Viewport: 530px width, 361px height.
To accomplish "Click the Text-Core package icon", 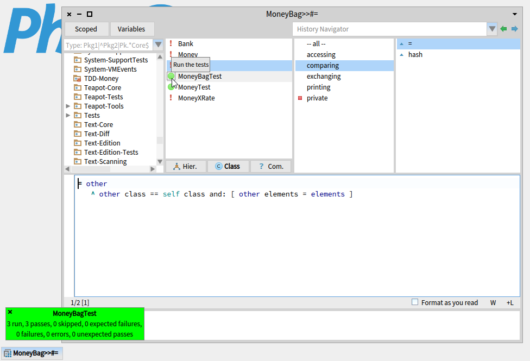I will pyautogui.click(x=78, y=124).
